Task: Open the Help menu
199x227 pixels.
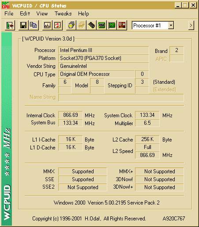Action: coord(83,14)
